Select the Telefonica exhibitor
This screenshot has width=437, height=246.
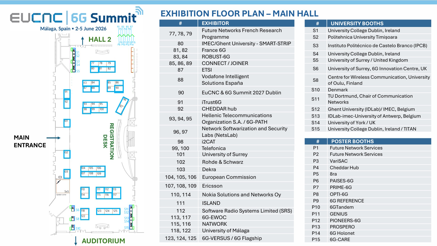[214, 148]
